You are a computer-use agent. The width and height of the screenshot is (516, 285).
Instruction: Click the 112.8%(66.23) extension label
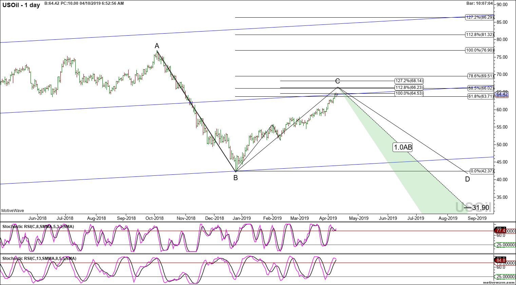(409, 88)
